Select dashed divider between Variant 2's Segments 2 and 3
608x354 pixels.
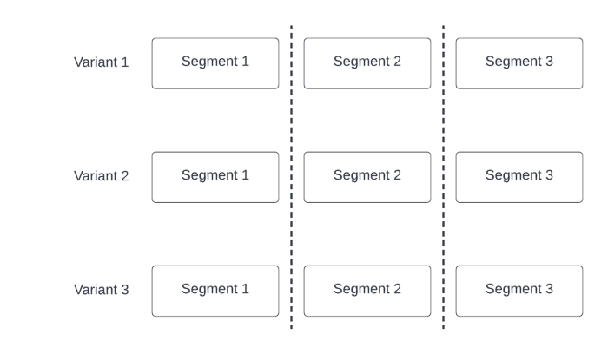coord(443,177)
